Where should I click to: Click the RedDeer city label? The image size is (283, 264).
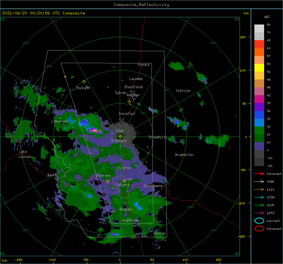pos(133,95)
